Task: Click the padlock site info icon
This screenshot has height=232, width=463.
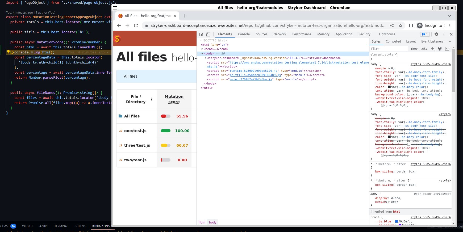Action: coord(146,26)
